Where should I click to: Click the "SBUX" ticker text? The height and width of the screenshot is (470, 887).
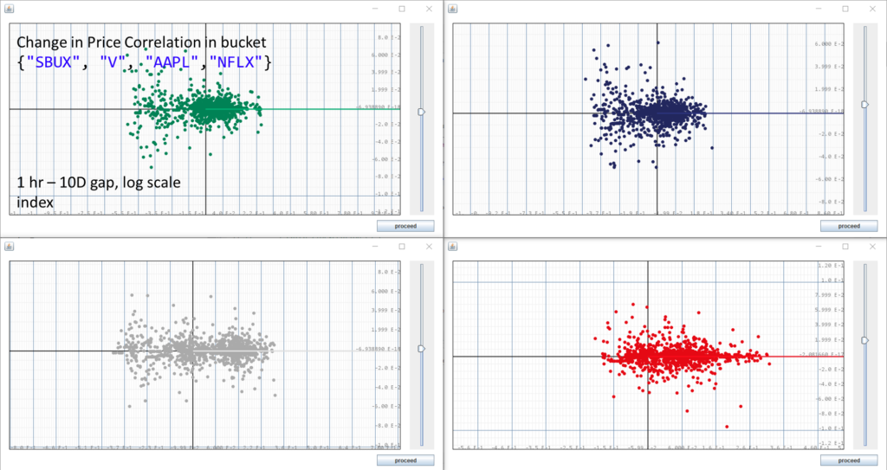tap(54, 62)
